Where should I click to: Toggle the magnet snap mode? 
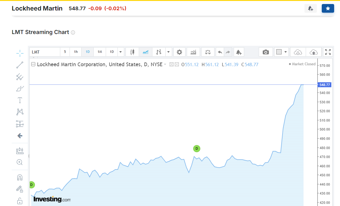coord(20,178)
